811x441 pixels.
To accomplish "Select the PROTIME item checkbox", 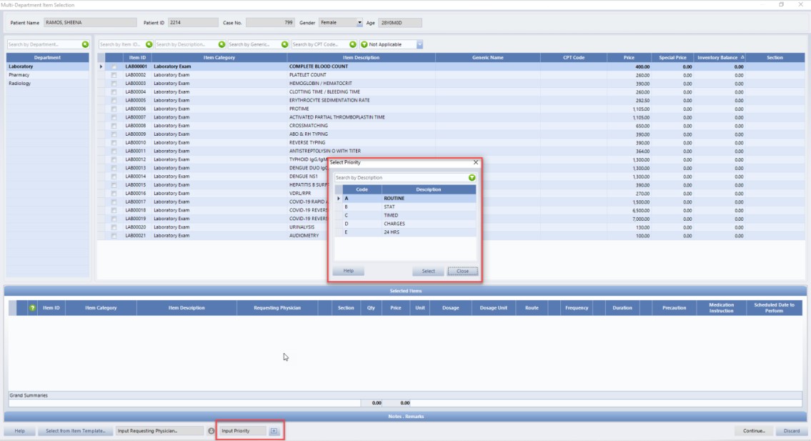I will 114,109.
